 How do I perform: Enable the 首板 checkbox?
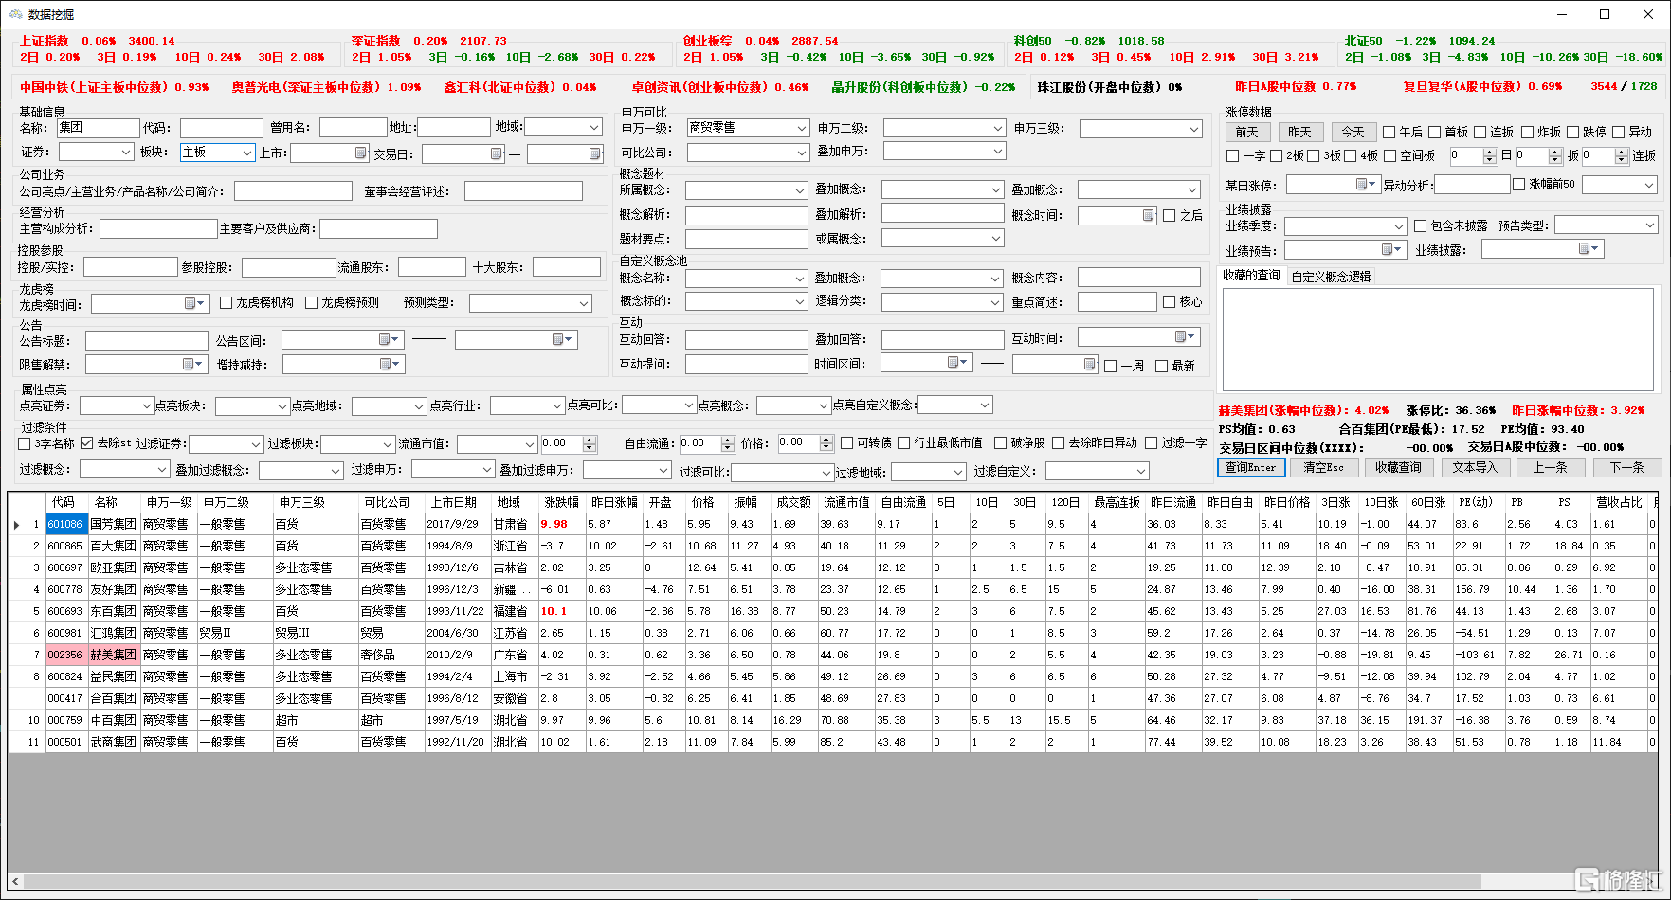(1434, 133)
